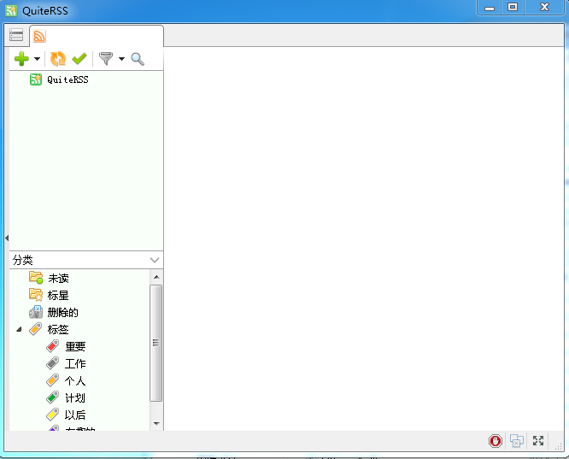The width and height of the screenshot is (569, 459).
Task: Click the red stop-hand ad blocker icon
Action: click(496, 441)
